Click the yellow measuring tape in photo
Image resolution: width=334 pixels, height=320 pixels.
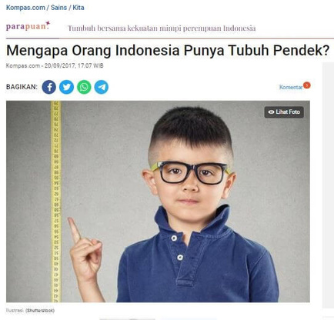pos(56,202)
